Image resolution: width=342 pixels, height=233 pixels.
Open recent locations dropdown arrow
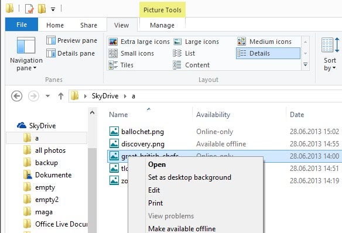pos(47,96)
